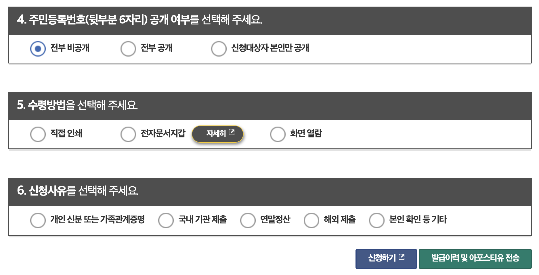The height and width of the screenshot is (275, 539).
Task: Select the 화면 열람 option
Action: [277, 134]
